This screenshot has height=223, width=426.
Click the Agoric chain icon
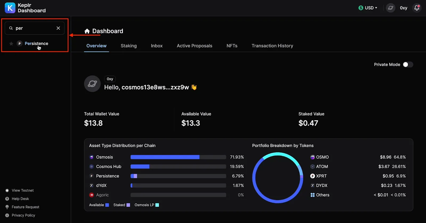(91, 195)
